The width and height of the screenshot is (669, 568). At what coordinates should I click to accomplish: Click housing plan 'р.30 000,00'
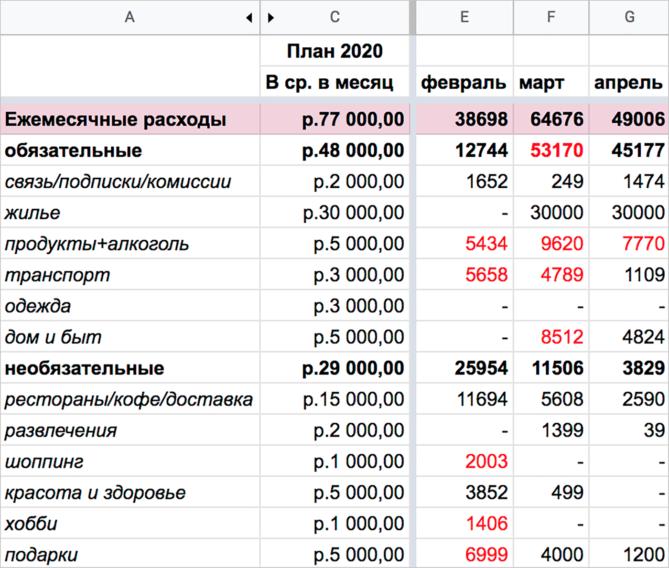click(354, 213)
